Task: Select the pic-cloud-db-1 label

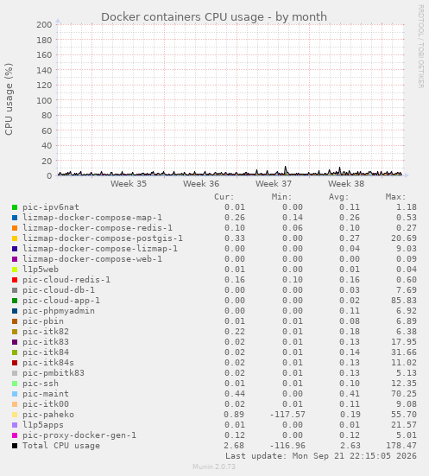Action: 59,290
